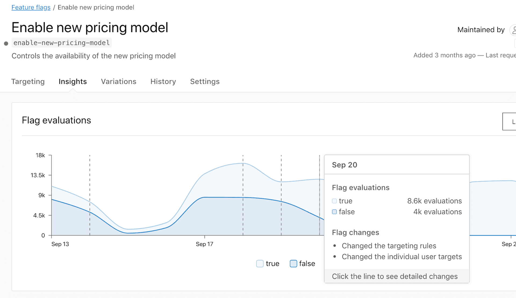Screen dimensions: 516x298
Task: Click the true swatch icon in tooltip
Action: point(334,201)
